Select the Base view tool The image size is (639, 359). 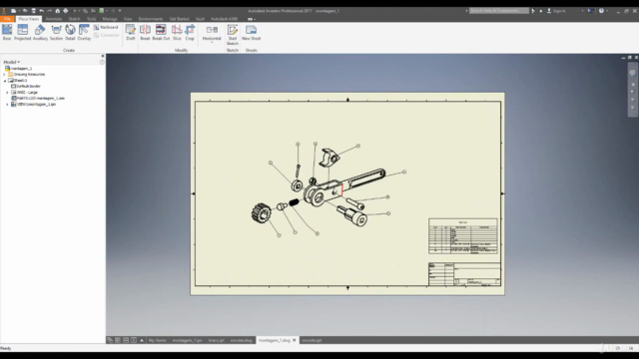click(7, 32)
